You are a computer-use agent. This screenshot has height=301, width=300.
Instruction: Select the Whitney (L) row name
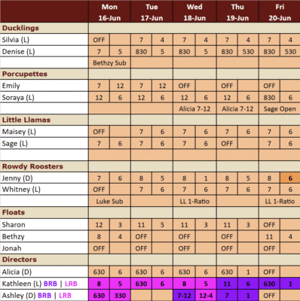coord(21,190)
